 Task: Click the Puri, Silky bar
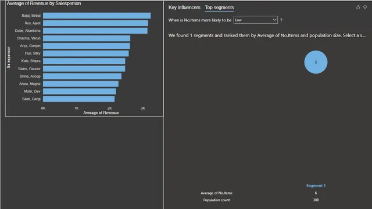point(86,53)
